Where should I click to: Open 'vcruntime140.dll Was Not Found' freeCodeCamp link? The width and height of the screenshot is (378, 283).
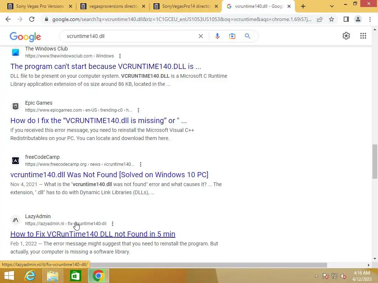tap(109, 175)
